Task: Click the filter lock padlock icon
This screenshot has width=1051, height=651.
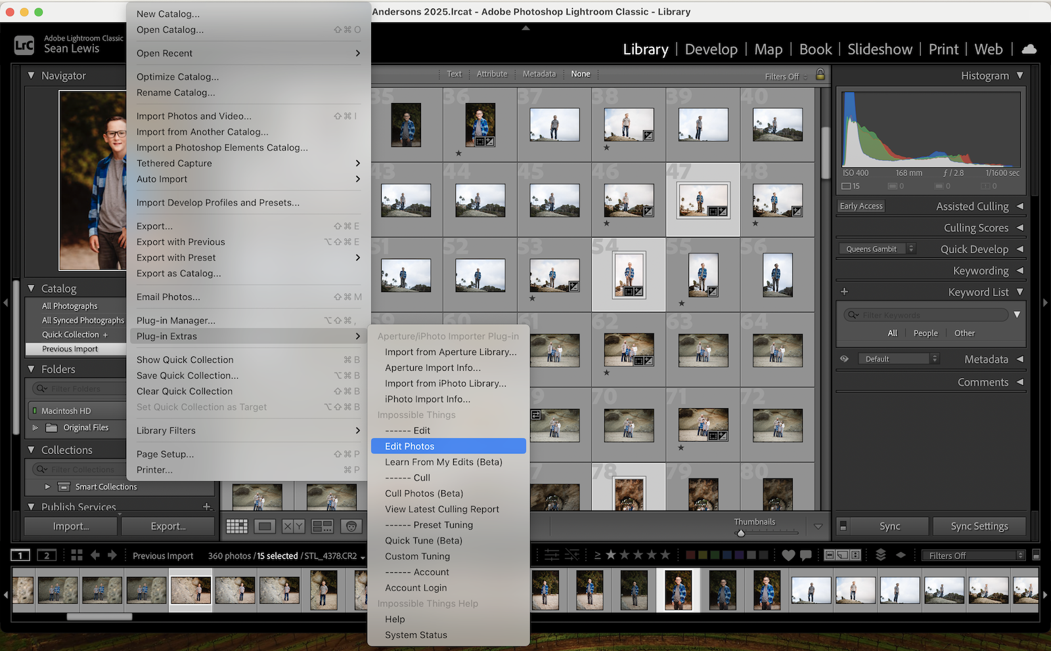Action: click(x=820, y=75)
